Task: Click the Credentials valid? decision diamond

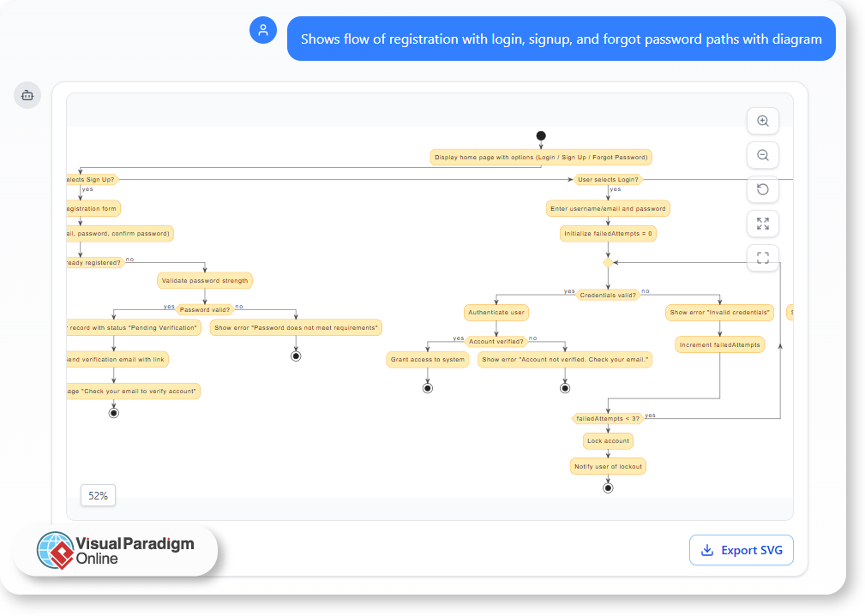Action: [608, 294]
